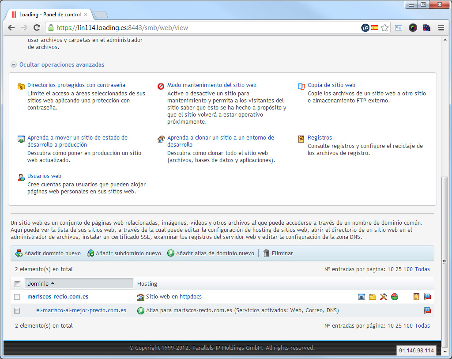Click the icon for Añadir subdominio nuevo
Screen dimensions: 452x359
click(x=90, y=253)
